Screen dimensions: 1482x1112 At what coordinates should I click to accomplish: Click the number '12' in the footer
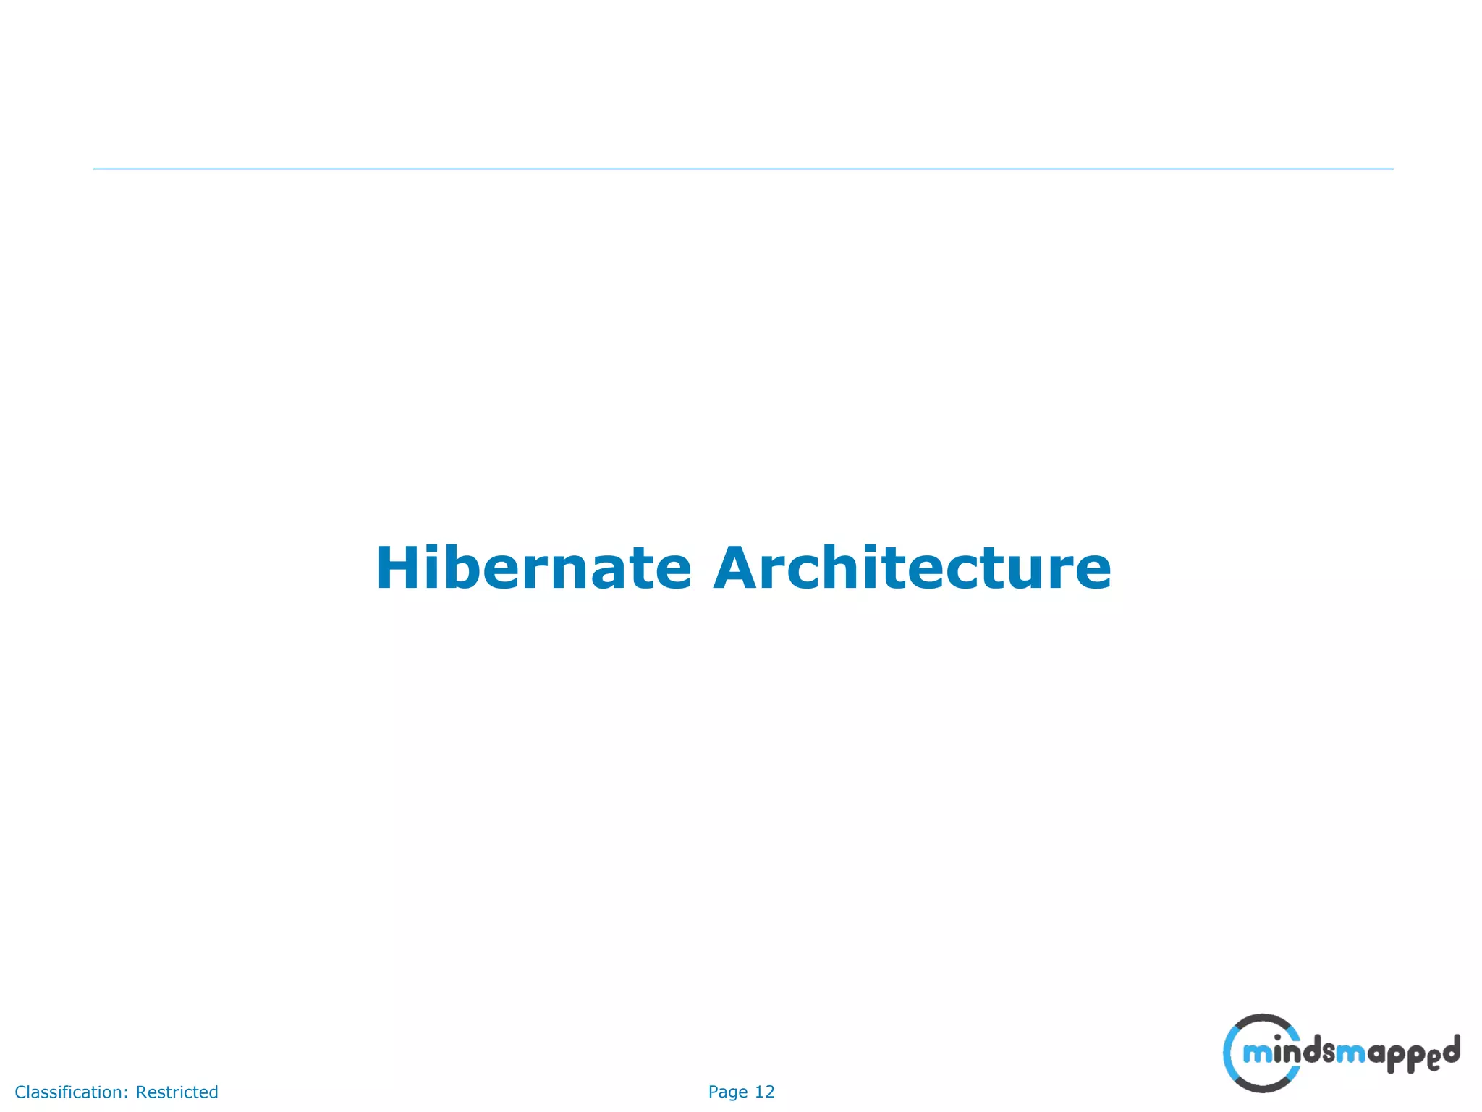coord(764,1091)
